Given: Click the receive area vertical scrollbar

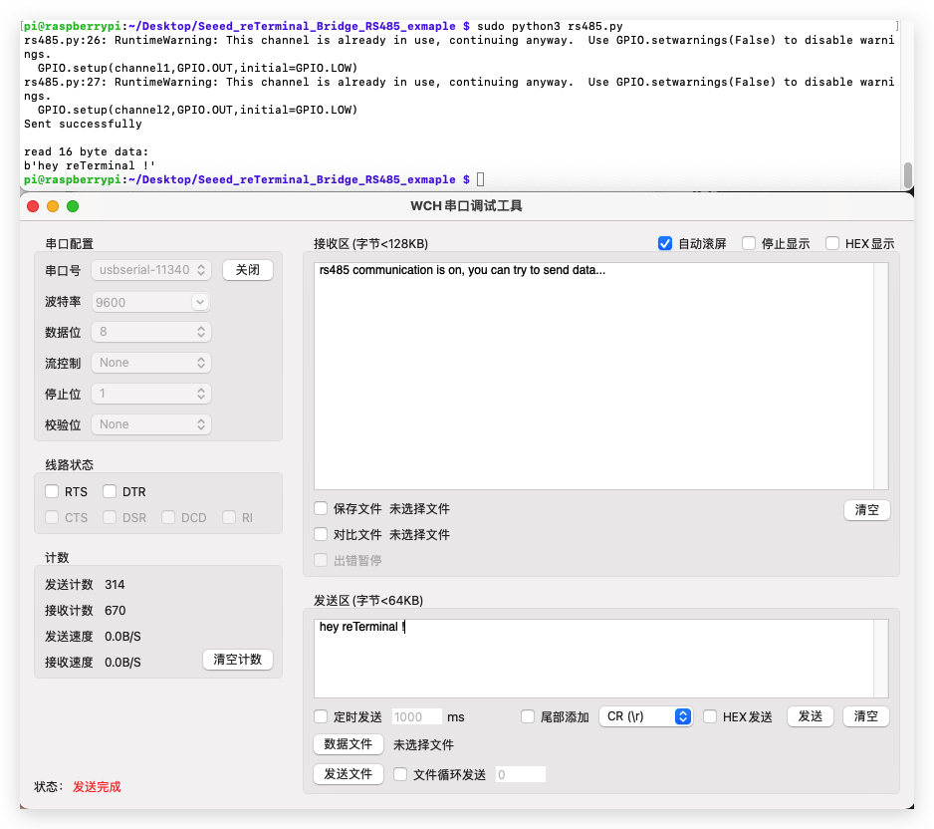Looking at the screenshot, I should coord(880,377).
